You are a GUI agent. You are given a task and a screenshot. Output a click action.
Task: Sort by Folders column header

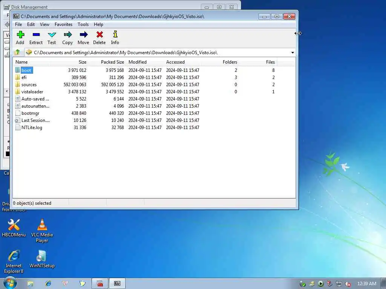[x=220, y=62]
